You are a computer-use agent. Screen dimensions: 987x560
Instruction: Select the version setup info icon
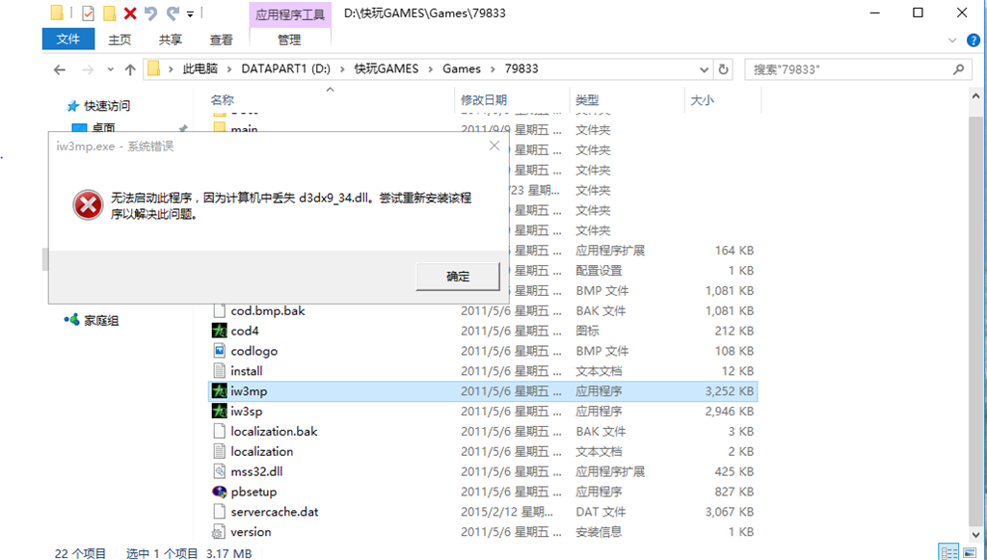pyautogui.click(x=219, y=532)
